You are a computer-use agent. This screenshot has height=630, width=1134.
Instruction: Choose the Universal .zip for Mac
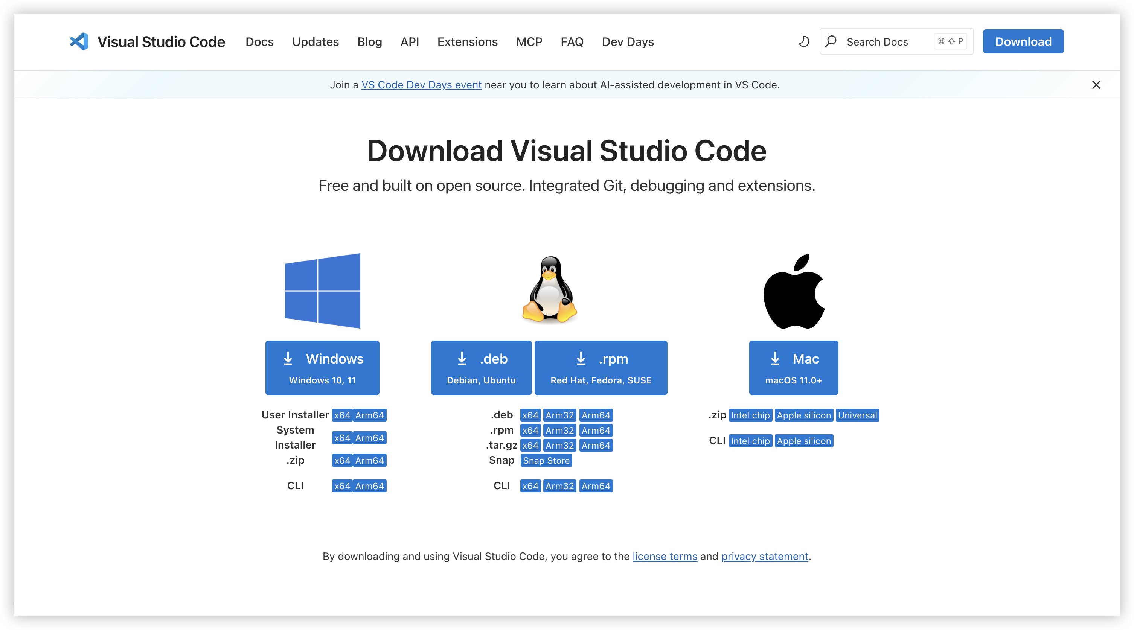(x=857, y=415)
